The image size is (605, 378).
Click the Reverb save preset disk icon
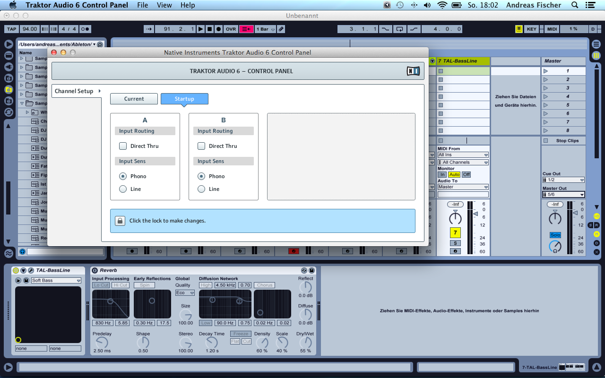point(311,270)
